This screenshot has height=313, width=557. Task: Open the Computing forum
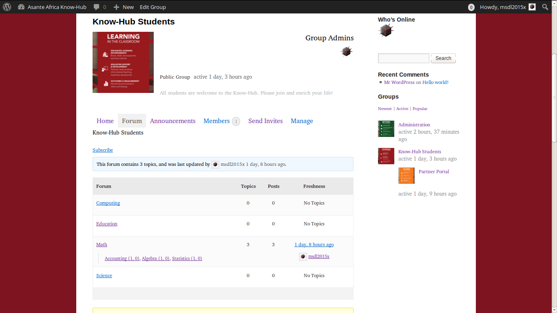coord(108,203)
